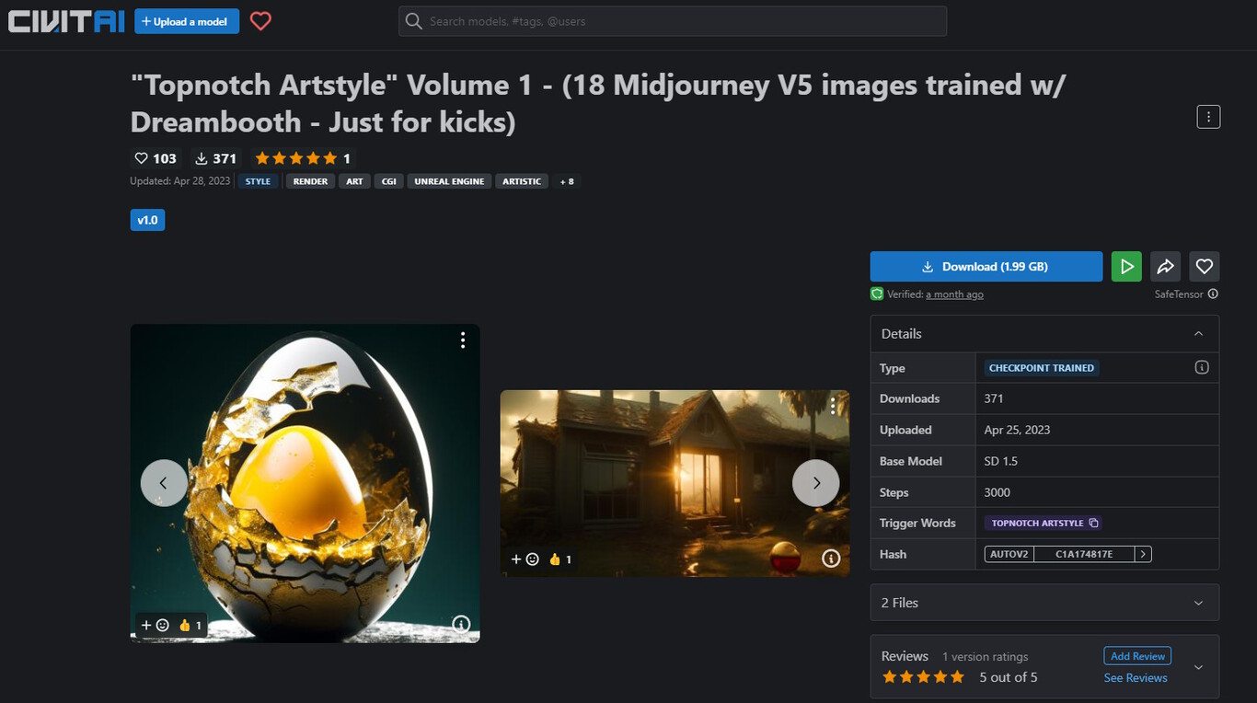This screenshot has width=1257, height=703.
Task: Open three-dot menu on house image
Action: (833, 406)
